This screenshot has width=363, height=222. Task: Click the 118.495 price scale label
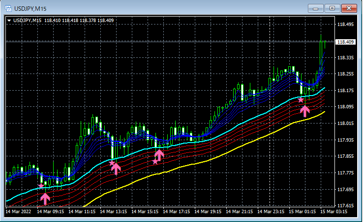pyautogui.click(x=345, y=25)
